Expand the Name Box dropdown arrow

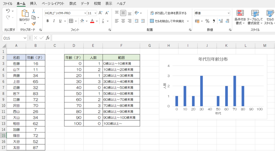(x=25, y=38)
